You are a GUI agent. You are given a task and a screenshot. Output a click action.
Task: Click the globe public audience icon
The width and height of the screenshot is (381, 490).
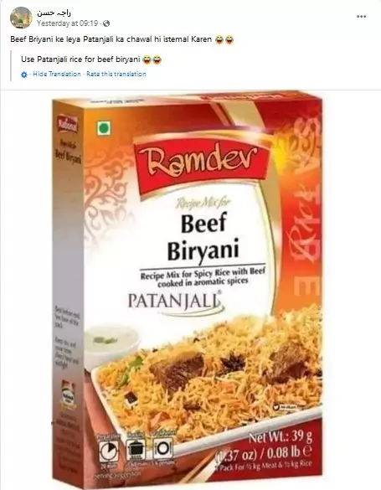click(x=106, y=23)
